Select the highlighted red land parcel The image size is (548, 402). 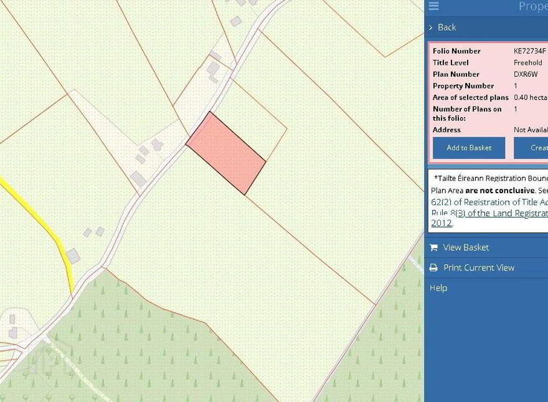pyautogui.click(x=226, y=153)
